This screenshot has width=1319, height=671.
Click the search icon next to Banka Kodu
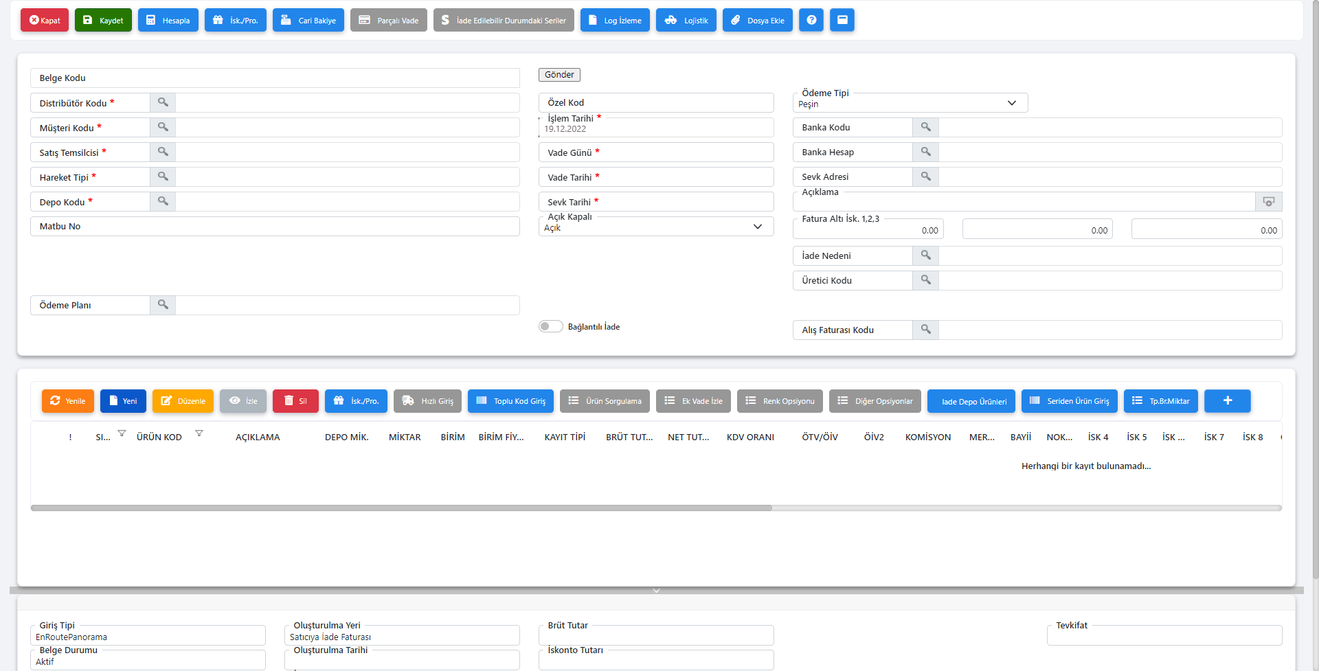pos(925,127)
